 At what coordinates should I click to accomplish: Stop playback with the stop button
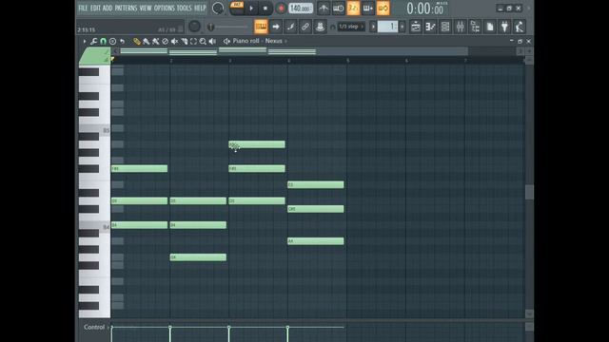(265, 9)
